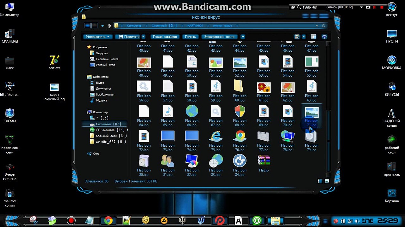405x227 pixels.
Task: Click the Электронная почта button
Action: [219, 37]
